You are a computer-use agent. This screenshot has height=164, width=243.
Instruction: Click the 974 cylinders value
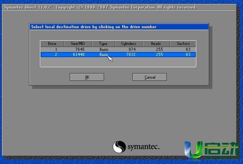tap(132, 49)
